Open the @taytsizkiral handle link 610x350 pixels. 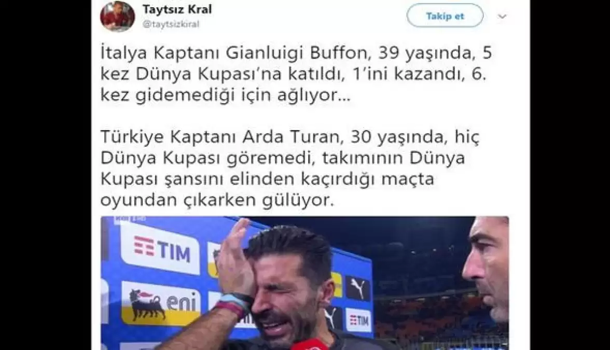[171, 24]
